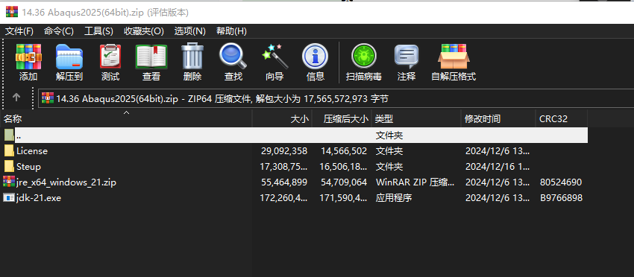The image size is (634, 277).
Task: Click CRC32 value B9766898
Action: click(561, 198)
